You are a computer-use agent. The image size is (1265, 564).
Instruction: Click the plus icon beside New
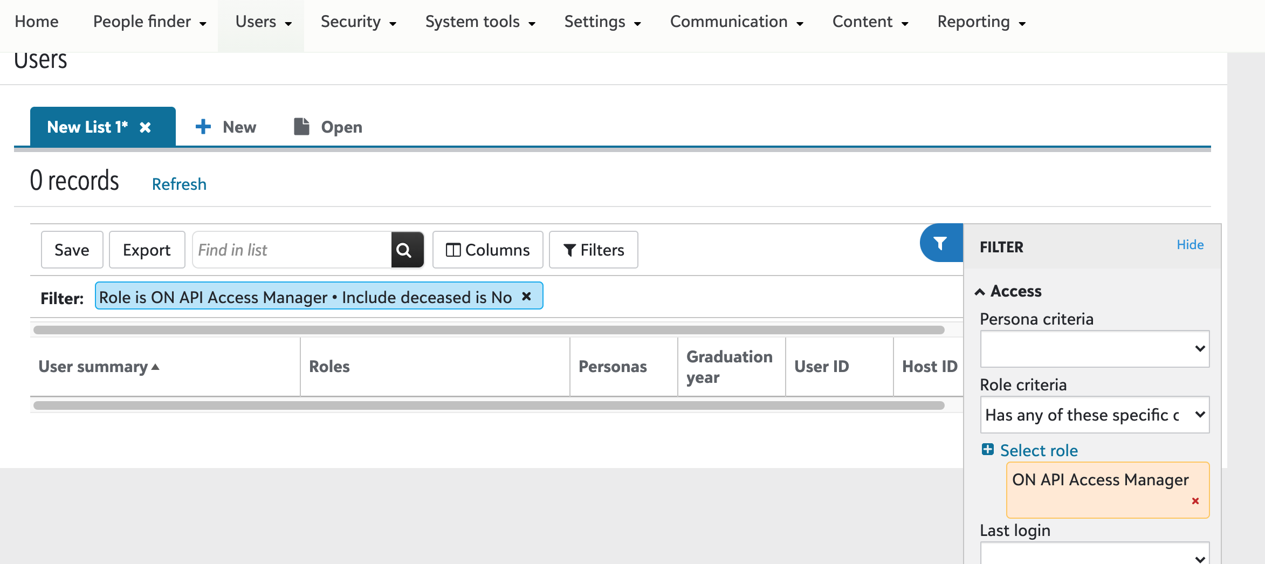pyautogui.click(x=203, y=127)
